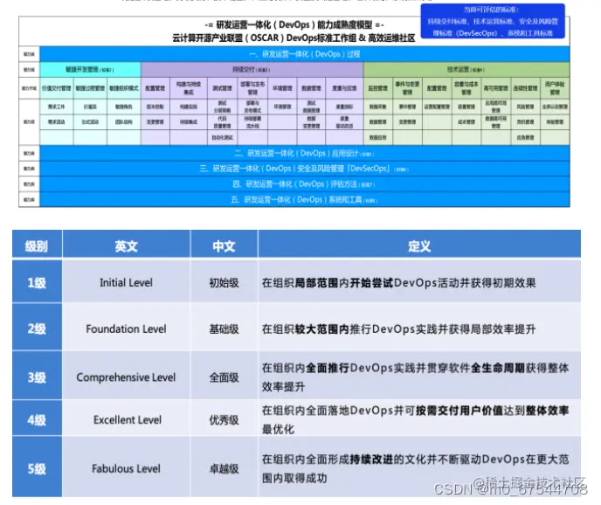Select the bar 四、研发运营一体化(DevOps)评估方法
Viewport: 601px width, 505px height.
[x=305, y=184]
